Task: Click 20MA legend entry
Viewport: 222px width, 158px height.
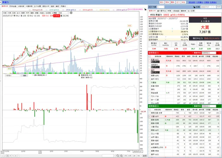Action: (69, 10)
